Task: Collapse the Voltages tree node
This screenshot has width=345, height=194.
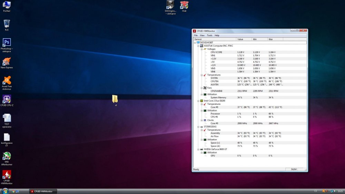Action: [201, 49]
